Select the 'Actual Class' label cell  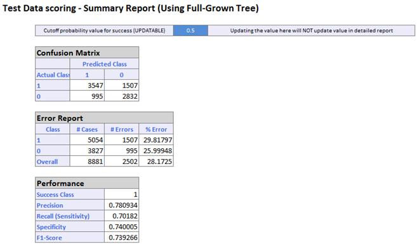53,75
